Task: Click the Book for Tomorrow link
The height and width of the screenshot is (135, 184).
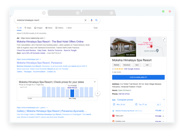Action: coord(55,50)
